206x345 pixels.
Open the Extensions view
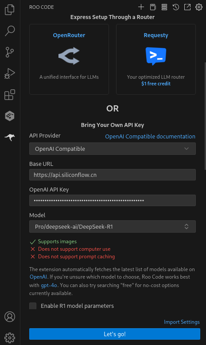(10, 95)
